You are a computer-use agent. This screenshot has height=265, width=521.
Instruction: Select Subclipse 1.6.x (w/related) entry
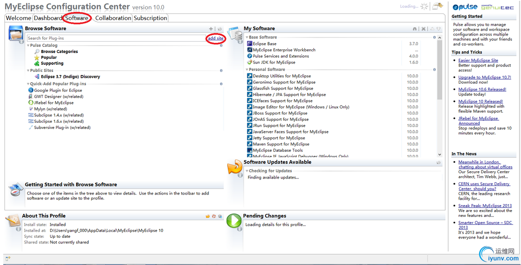coord(59,121)
